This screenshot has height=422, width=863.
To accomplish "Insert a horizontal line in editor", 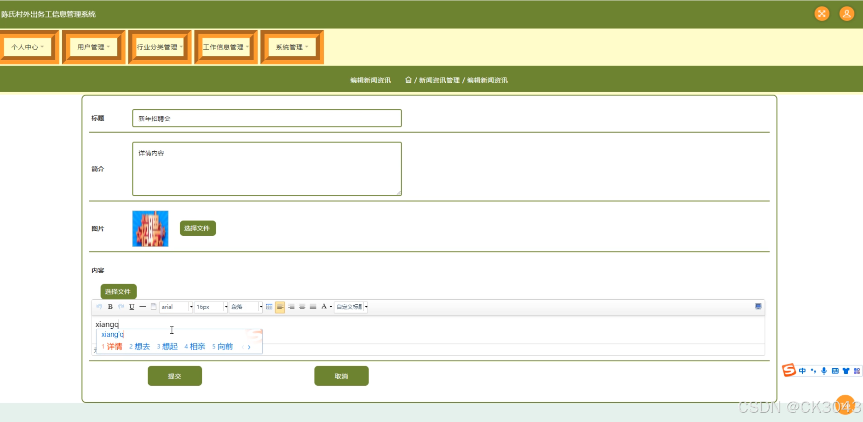I will tap(143, 307).
